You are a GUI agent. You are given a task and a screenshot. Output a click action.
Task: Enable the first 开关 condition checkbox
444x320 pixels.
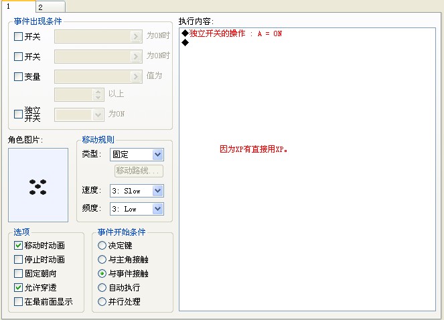[18, 37]
